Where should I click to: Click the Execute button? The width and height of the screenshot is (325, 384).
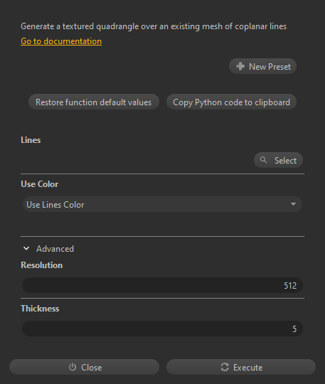(241, 367)
